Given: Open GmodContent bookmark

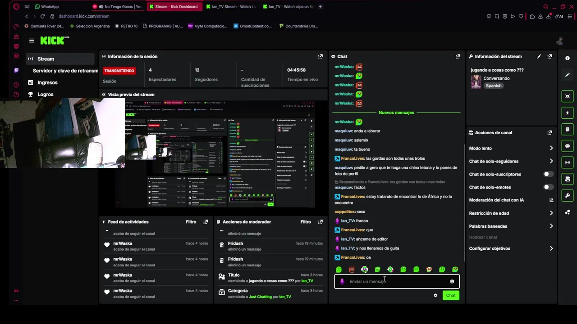Looking at the screenshot, I should point(252,26).
